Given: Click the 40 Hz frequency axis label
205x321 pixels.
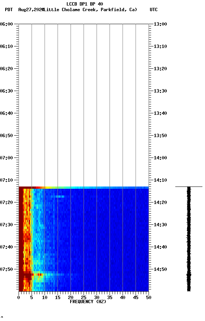Looking at the screenshot, I should click(x=123, y=298).
